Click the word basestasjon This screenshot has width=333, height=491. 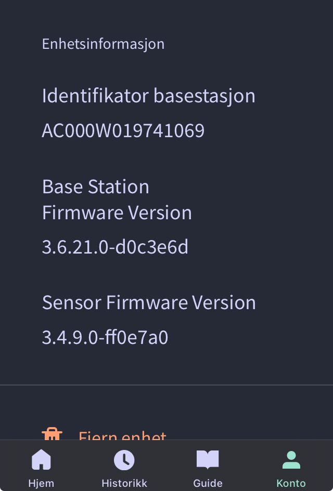204,96
